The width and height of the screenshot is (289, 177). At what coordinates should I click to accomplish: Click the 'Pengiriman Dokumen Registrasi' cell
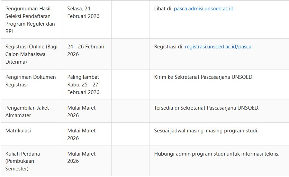tap(30, 81)
